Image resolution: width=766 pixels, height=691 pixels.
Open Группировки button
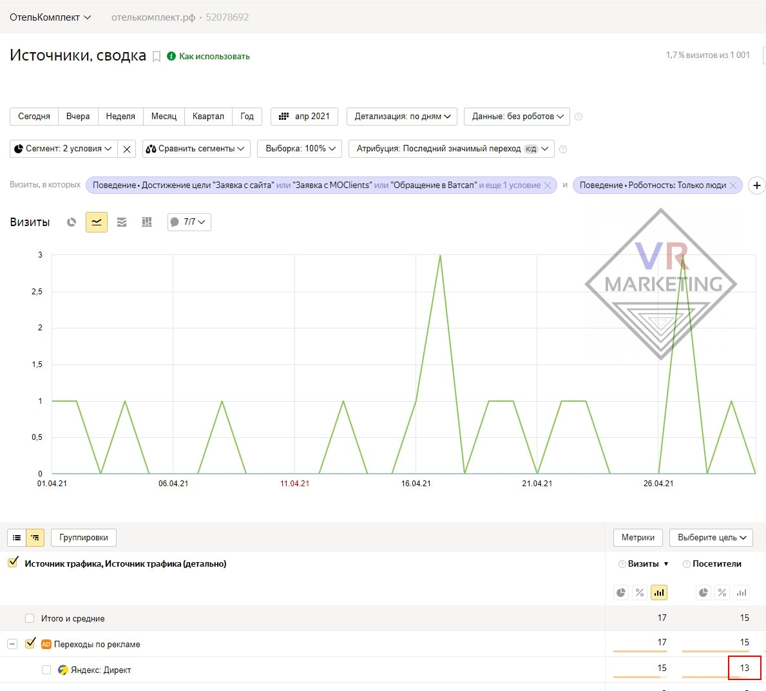[x=84, y=538]
